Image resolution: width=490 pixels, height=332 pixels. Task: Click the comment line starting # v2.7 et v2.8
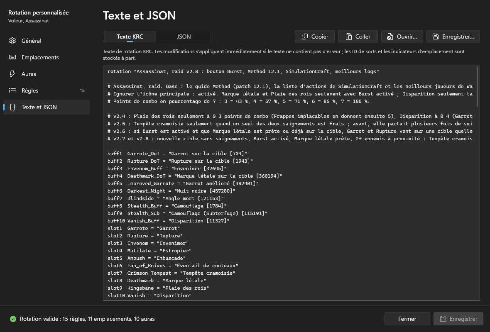pyautogui.click(x=290, y=139)
